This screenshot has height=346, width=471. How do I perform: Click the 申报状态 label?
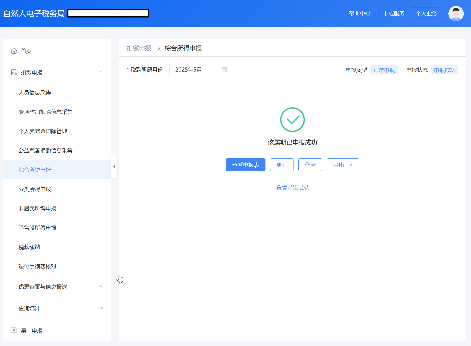tap(417, 70)
